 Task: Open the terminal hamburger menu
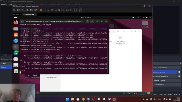tap(92, 21)
